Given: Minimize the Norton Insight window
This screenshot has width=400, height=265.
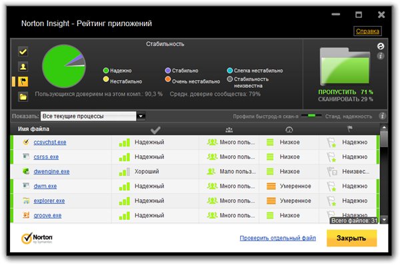Looking at the screenshot, I should [x=336, y=14].
